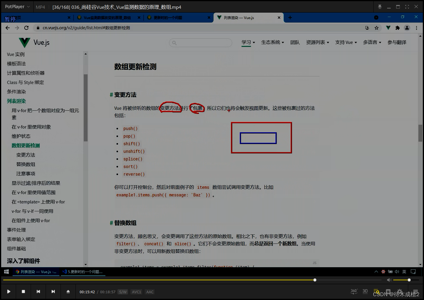Viewport: 424px width, 300px height.
Task: Go back in the browser
Action: (x=8, y=28)
